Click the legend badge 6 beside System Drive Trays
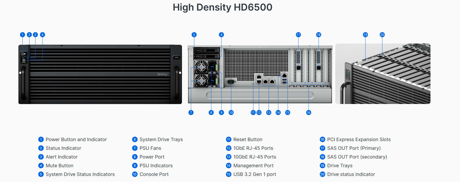 pos(135,140)
